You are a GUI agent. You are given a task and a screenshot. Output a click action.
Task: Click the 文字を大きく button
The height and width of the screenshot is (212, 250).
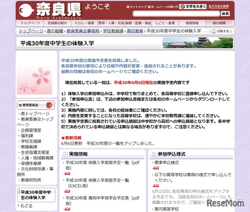pos(193,7)
